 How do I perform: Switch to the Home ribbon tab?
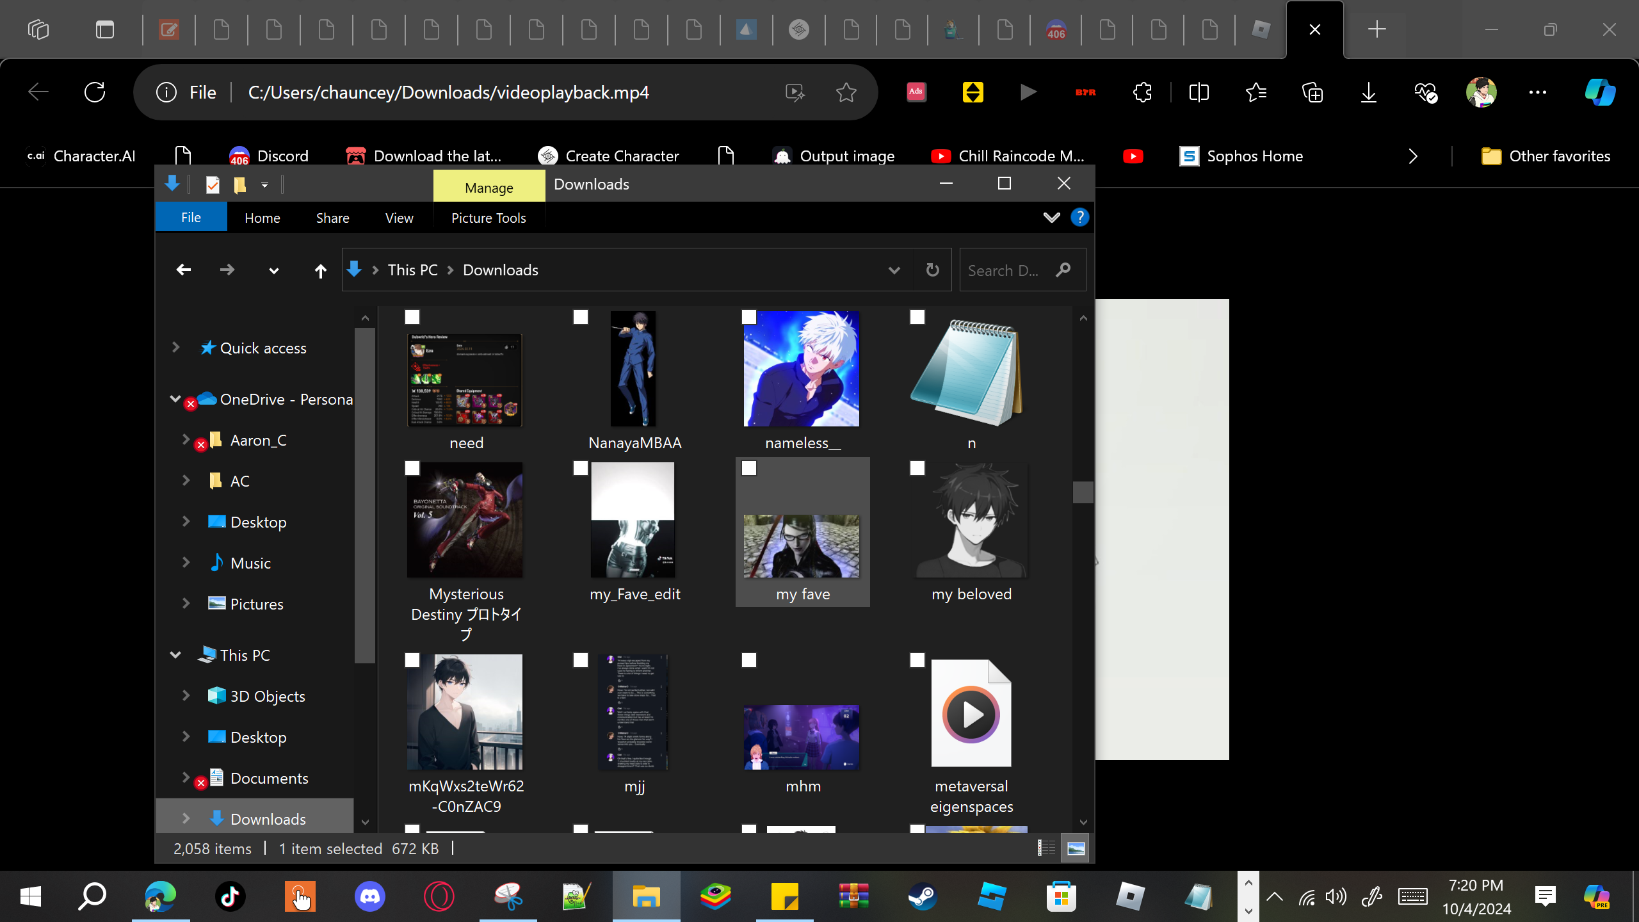click(x=262, y=218)
